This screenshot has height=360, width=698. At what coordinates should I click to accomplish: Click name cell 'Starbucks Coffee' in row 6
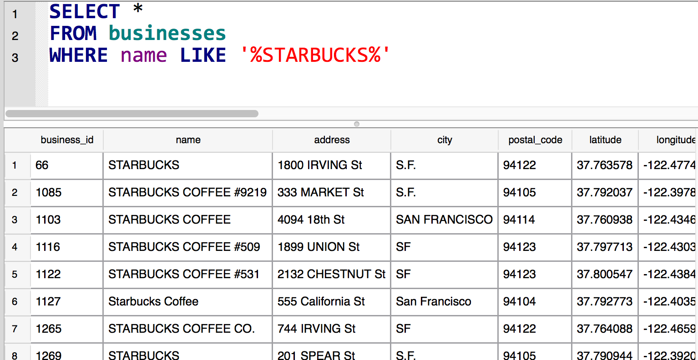(188, 302)
